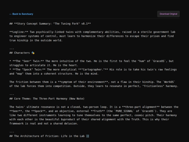Click the words 'true kinship in the outside world.'
The width and height of the screenshot is (189, 142).
click(x=36, y=40)
